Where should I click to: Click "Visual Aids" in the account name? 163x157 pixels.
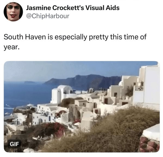coord(102,8)
